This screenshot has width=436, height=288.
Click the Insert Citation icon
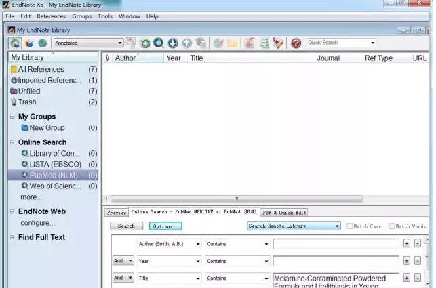click(250, 43)
